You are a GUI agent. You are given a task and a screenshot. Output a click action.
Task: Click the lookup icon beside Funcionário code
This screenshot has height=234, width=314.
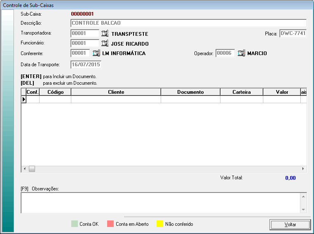pyautogui.click(x=105, y=43)
